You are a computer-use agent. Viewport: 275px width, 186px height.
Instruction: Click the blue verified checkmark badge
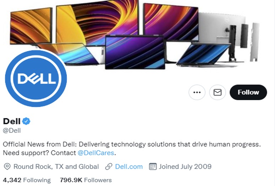pos(26,121)
